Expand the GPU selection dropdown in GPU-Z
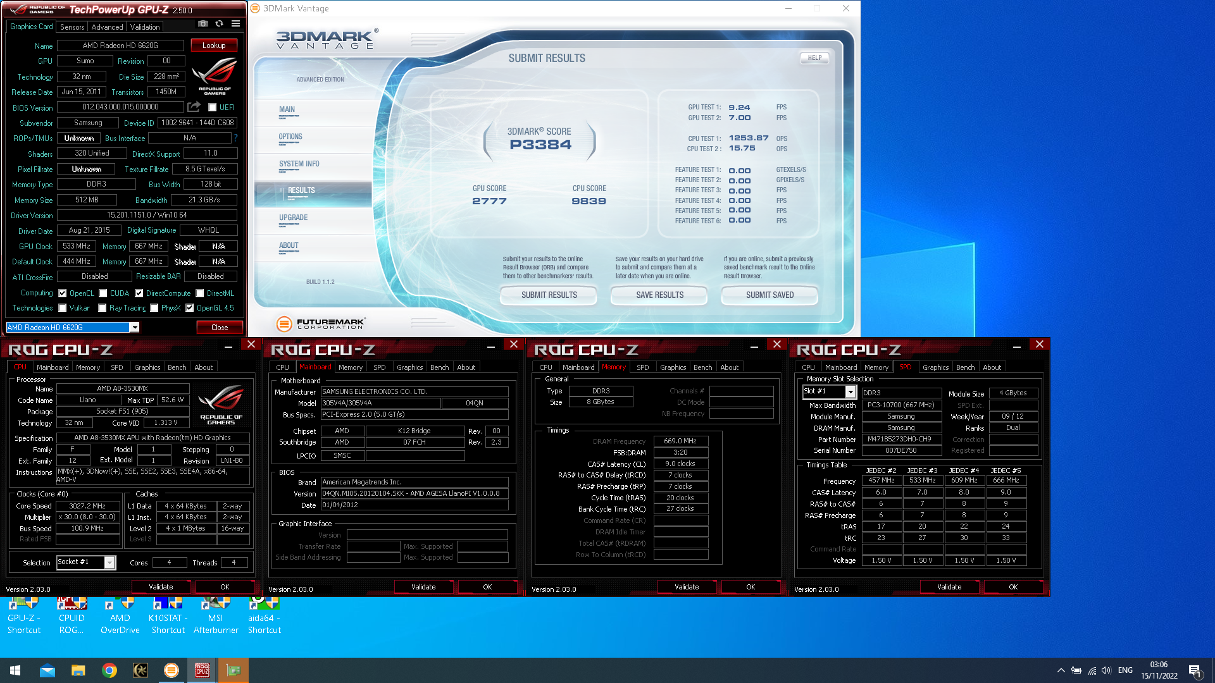The width and height of the screenshot is (1215, 683). point(134,327)
